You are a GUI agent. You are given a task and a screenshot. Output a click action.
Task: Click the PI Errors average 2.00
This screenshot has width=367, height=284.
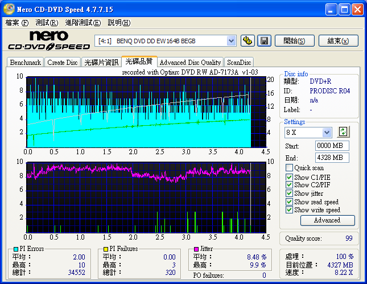coord(79,257)
